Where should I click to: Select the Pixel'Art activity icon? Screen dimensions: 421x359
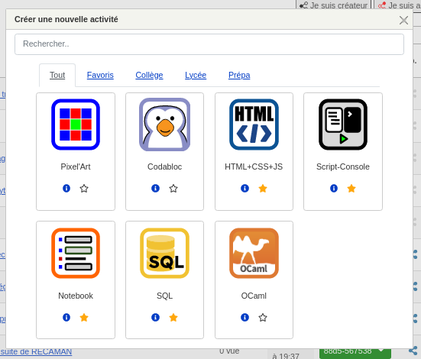coord(76,125)
